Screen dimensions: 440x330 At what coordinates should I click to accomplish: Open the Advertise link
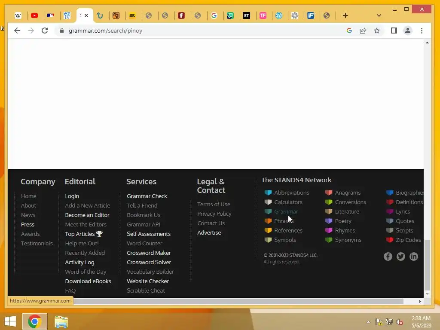click(209, 232)
